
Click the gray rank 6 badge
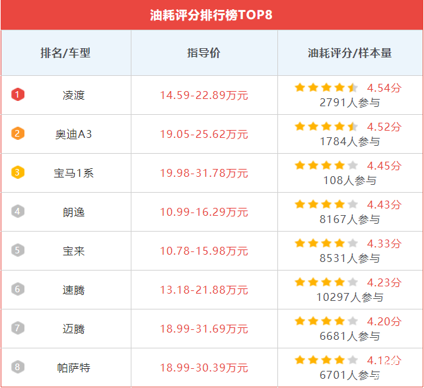(18, 290)
